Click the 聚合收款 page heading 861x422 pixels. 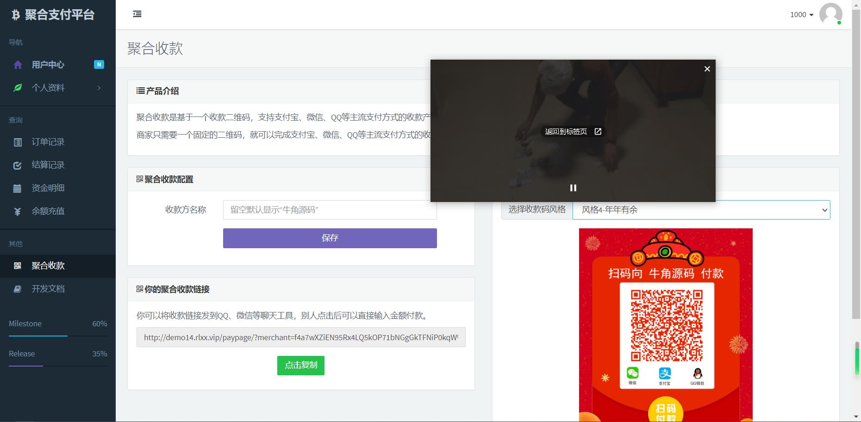coord(155,49)
